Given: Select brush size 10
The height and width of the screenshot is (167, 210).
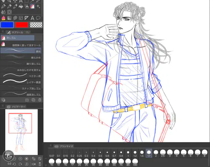Looking at the screenshot, I should pos(52,162).
